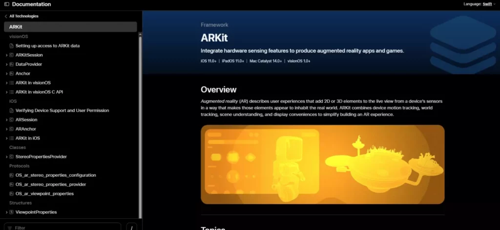Select the ARKit sidebar root item
Screen dimensions: 500x230
coord(70,27)
